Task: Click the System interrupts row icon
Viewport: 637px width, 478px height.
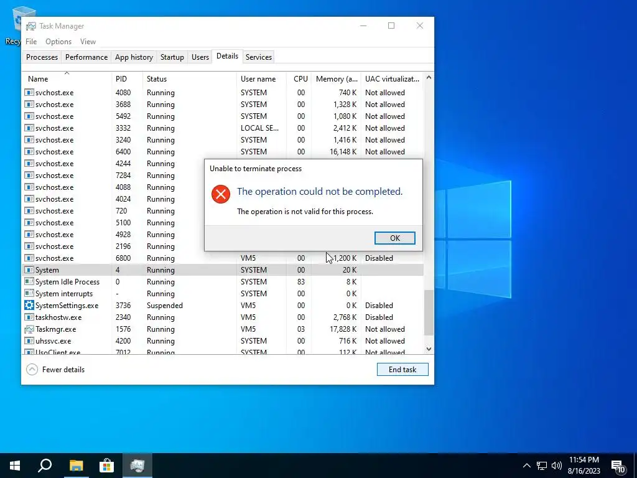Action: click(29, 294)
